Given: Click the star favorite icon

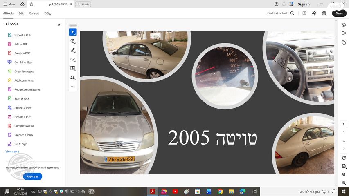Looking at the screenshot, I should tap(32, 4).
